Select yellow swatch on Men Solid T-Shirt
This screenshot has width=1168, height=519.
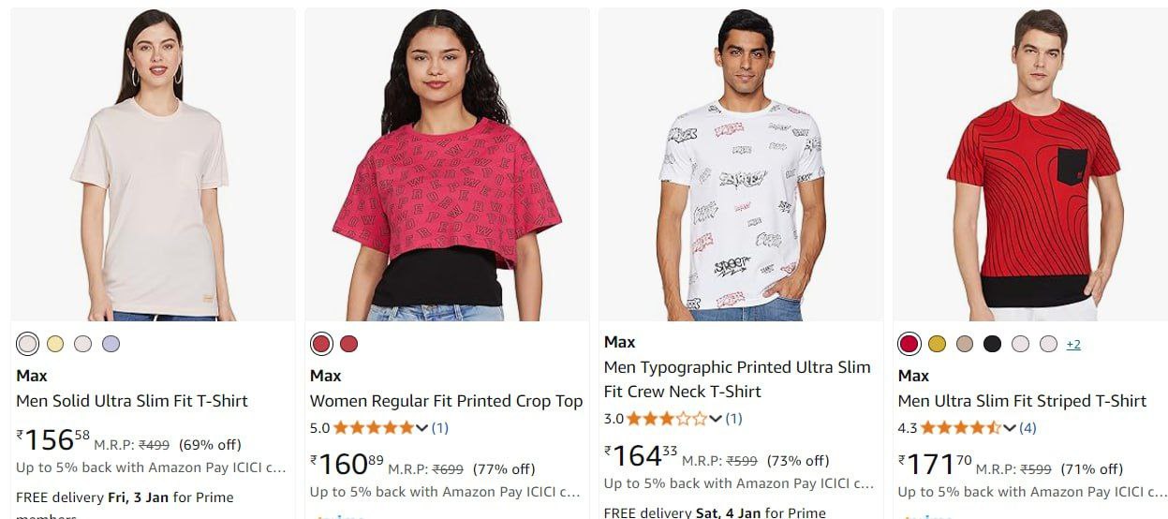(55, 344)
